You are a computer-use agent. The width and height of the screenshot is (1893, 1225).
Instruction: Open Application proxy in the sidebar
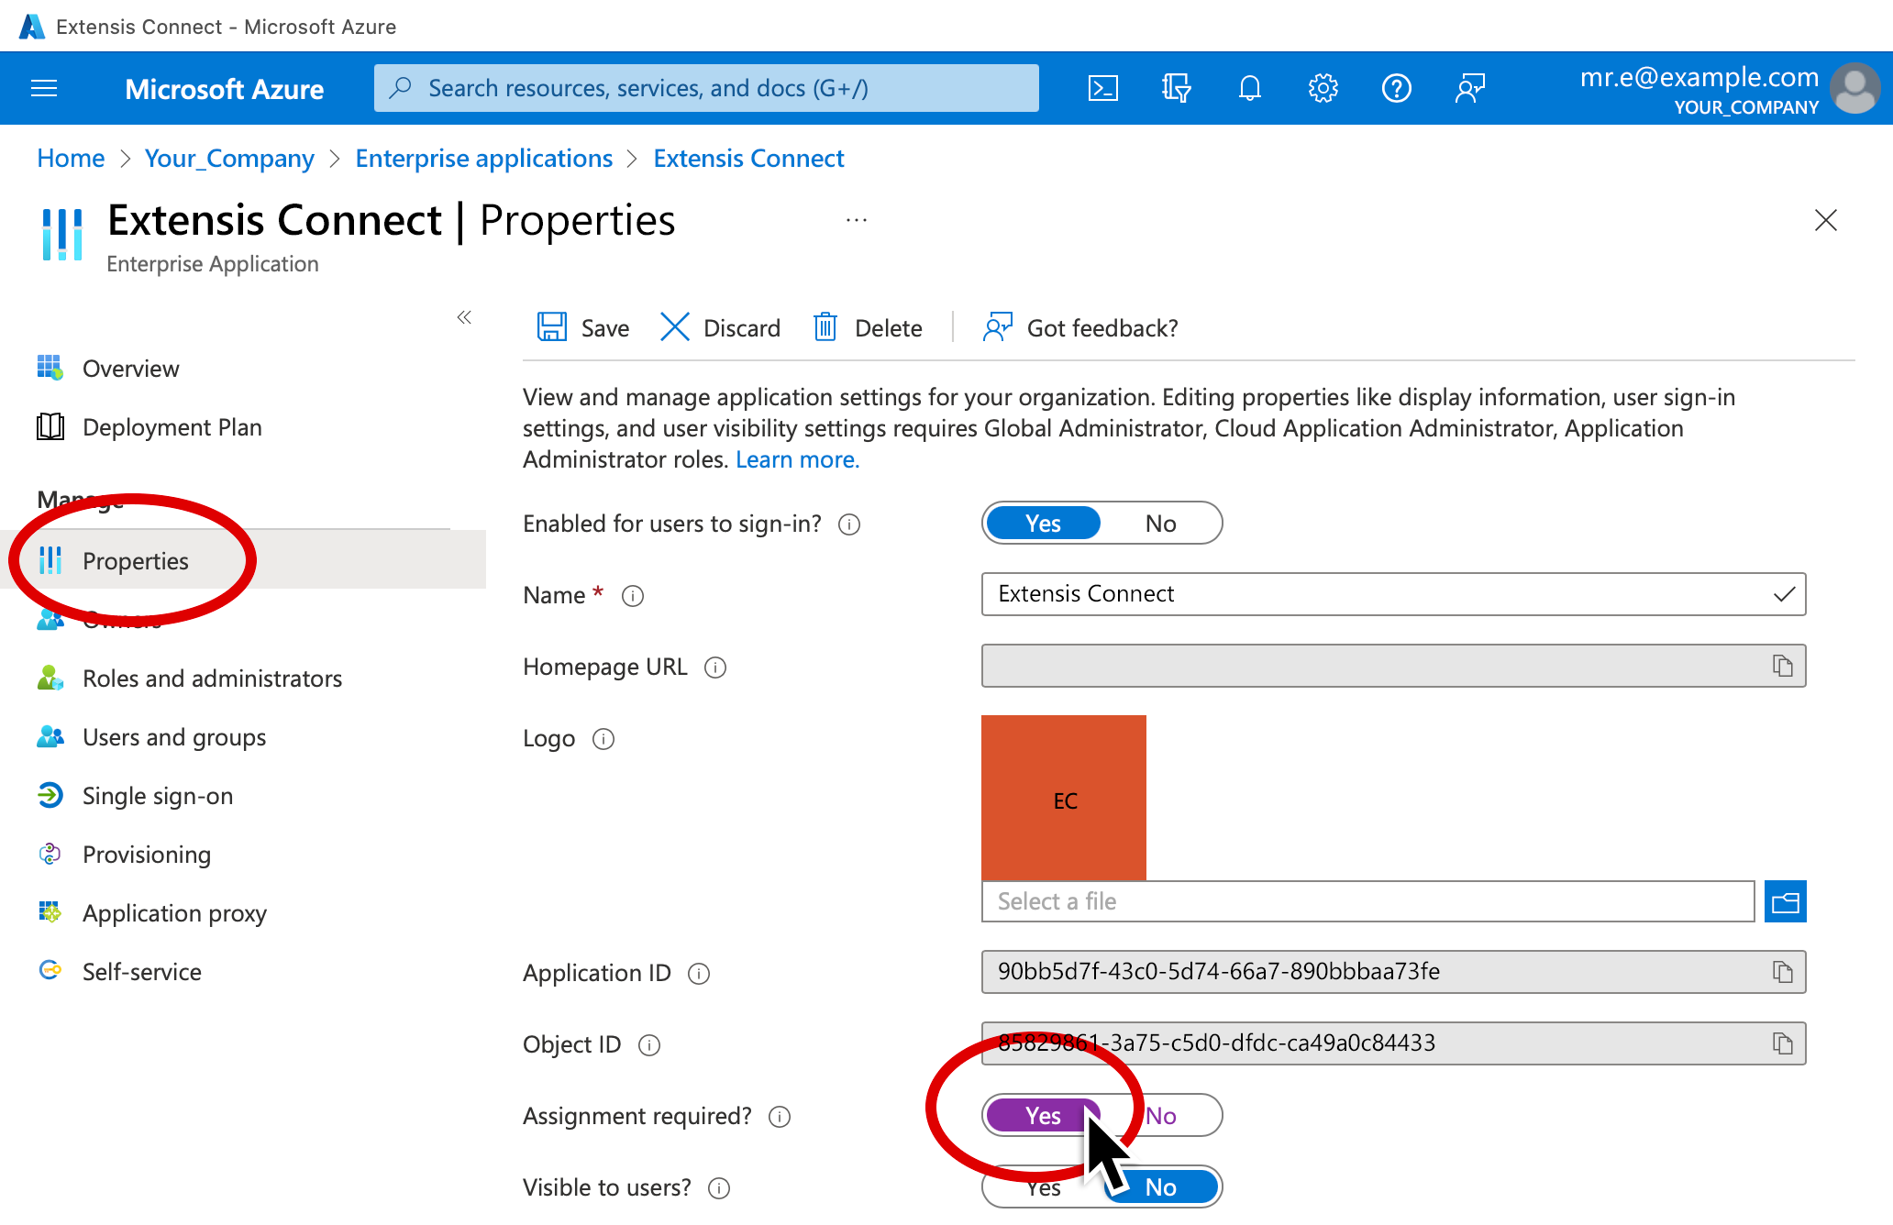tap(174, 913)
